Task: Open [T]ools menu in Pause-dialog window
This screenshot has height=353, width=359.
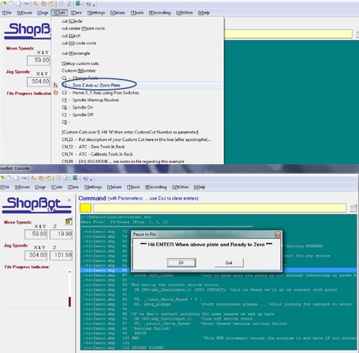Action: click(x=133, y=187)
